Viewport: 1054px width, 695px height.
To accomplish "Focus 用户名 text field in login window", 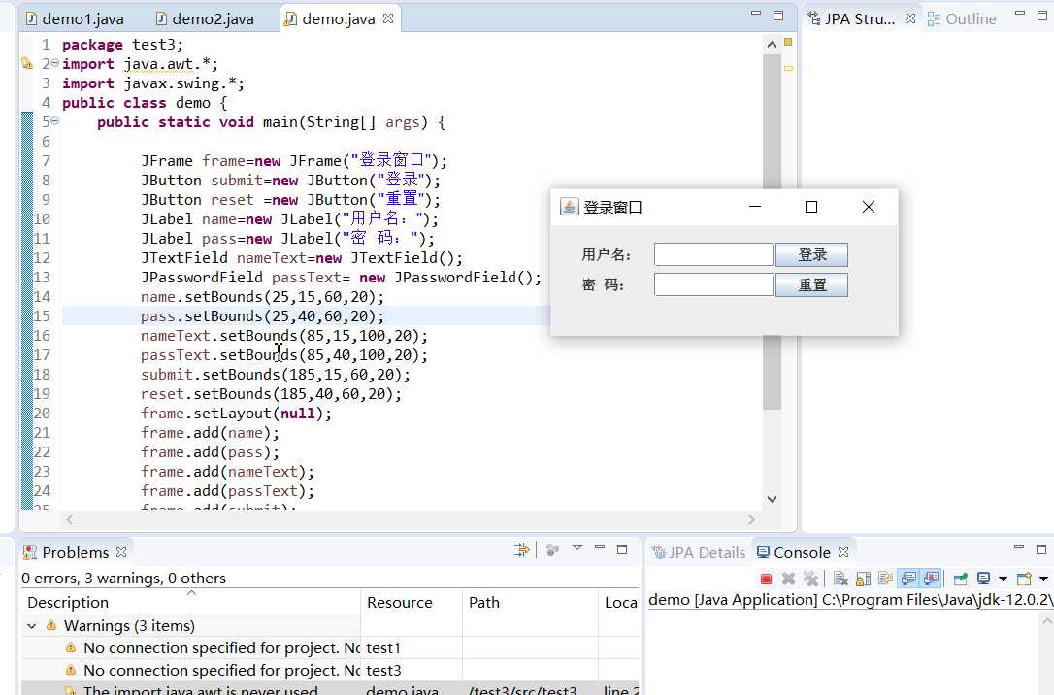I will click(713, 254).
